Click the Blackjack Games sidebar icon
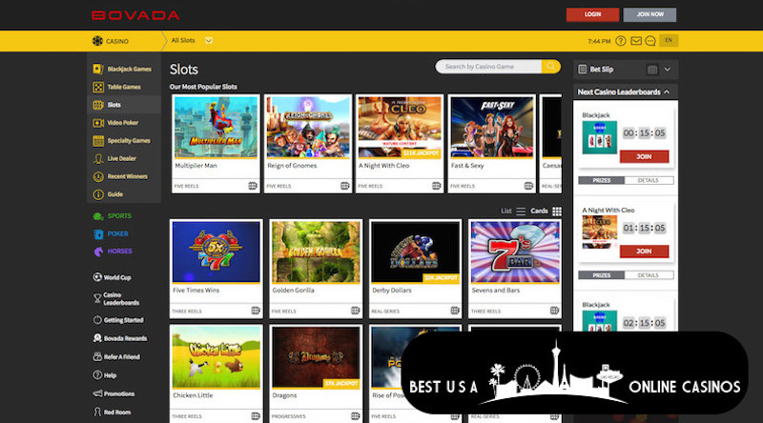763x423 pixels. point(98,69)
